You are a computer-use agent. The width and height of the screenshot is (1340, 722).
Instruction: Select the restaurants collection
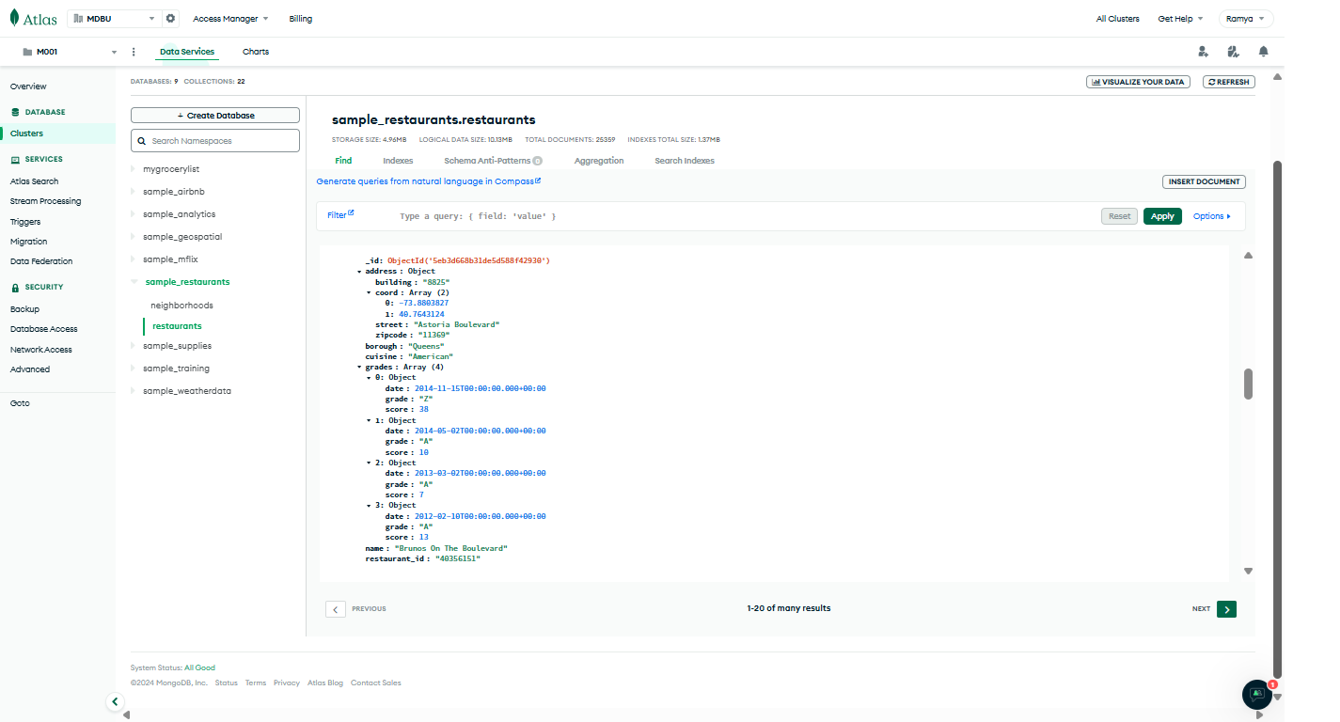coord(177,326)
